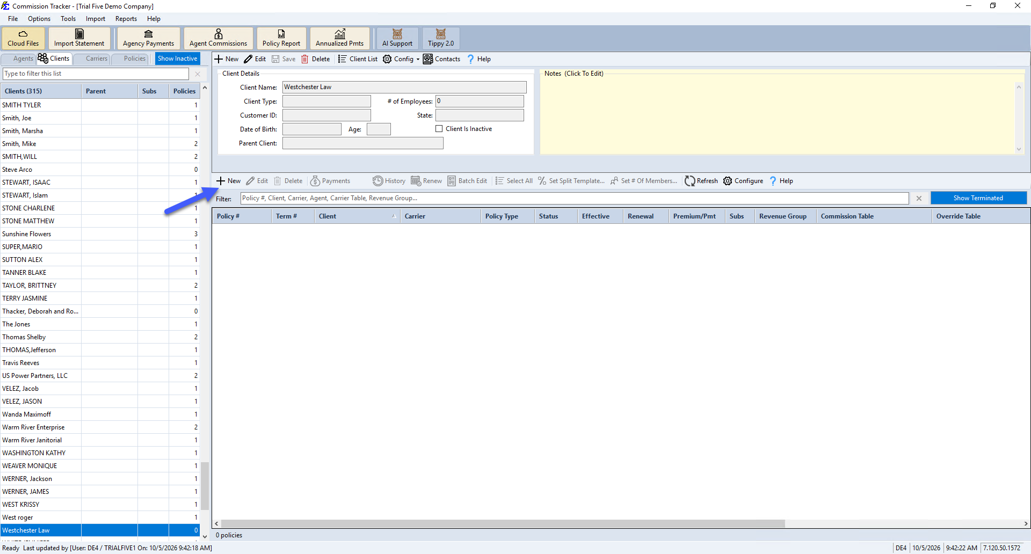1031x554 pixels.
Task: Switch to Carriers tab
Action: point(92,59)
